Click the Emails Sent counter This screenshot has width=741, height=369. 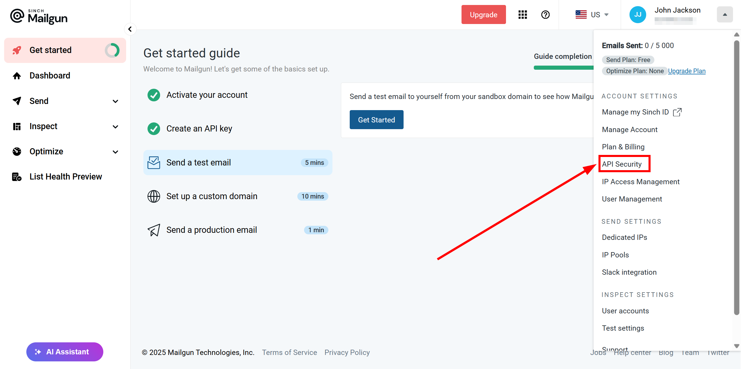coord(638,46)
